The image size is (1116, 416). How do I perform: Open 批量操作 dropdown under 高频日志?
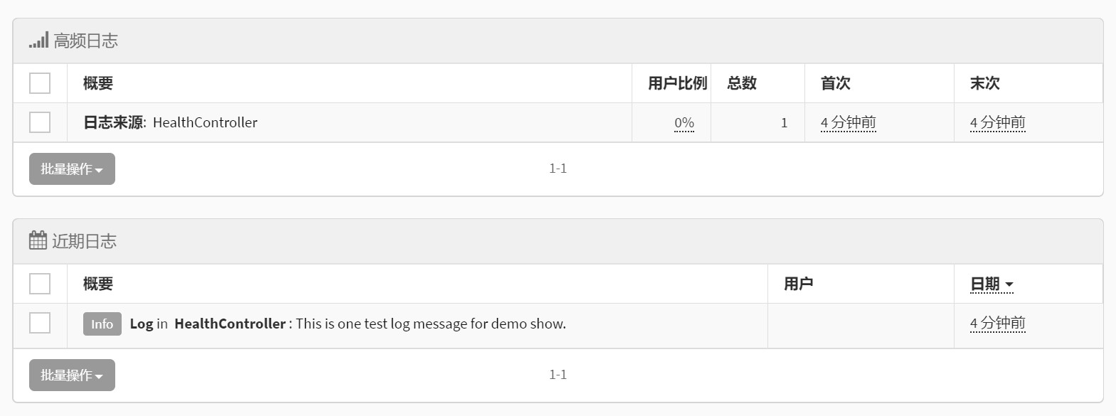pos(72,169)
